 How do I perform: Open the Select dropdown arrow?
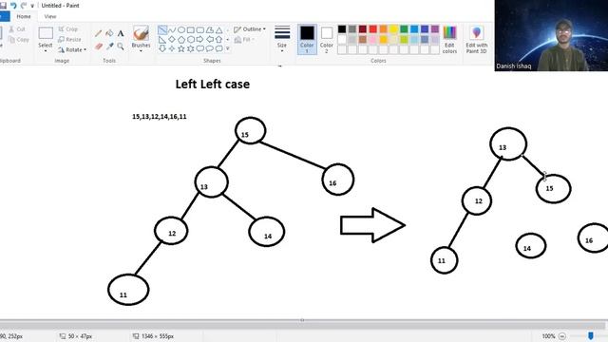[46, 50]
